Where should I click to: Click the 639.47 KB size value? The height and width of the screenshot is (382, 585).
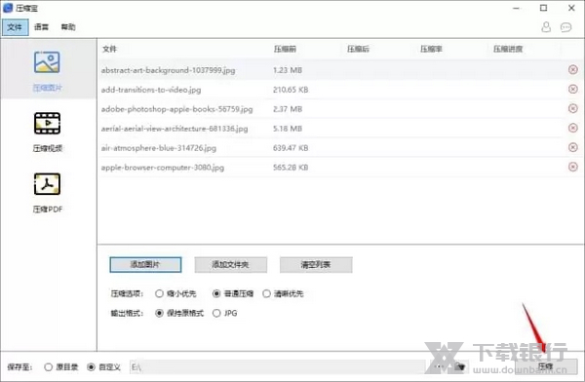point(291,148)
